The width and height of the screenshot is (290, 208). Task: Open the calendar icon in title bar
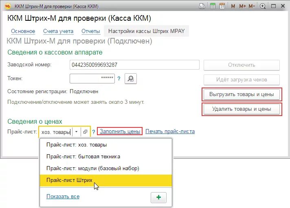[x=222, y=6]
